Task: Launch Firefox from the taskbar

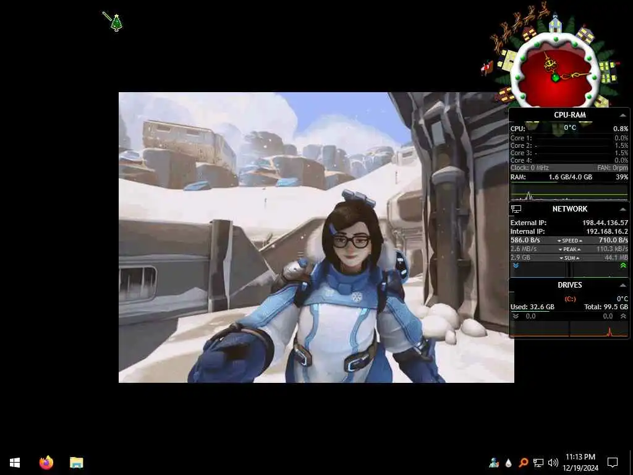Action: coord(46,463)
